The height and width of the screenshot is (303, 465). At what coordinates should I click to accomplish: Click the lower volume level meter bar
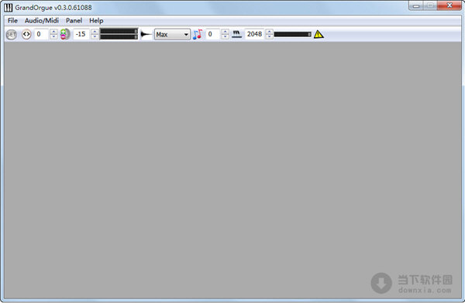[x=119, y=37]
